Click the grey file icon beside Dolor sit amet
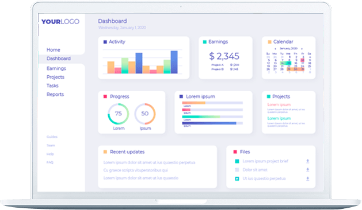 point(237,170)
